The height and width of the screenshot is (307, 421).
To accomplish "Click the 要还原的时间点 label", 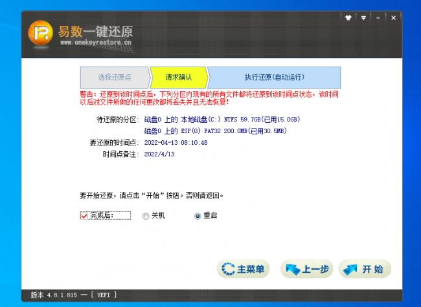I will (114, 143).
